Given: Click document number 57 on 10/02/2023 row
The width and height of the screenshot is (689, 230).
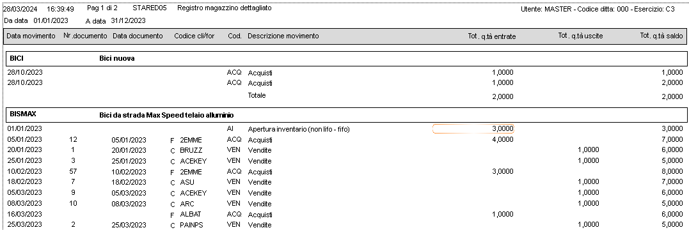Looking at the screenshot, I should 74,171.
